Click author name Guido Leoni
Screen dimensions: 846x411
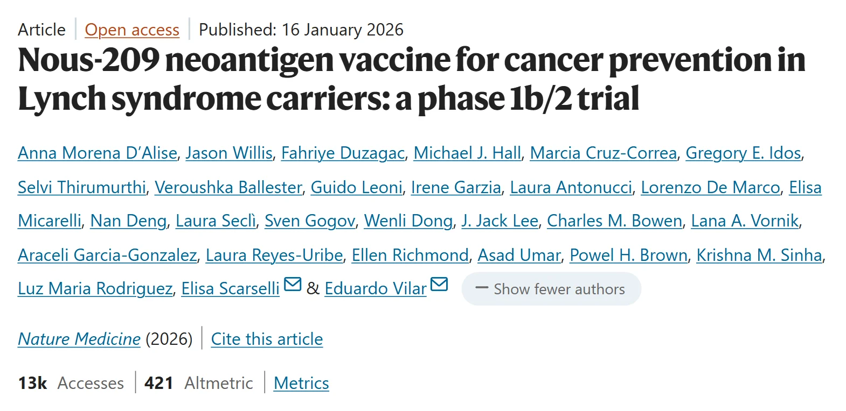pyautogui.click(x=357, y=187)
